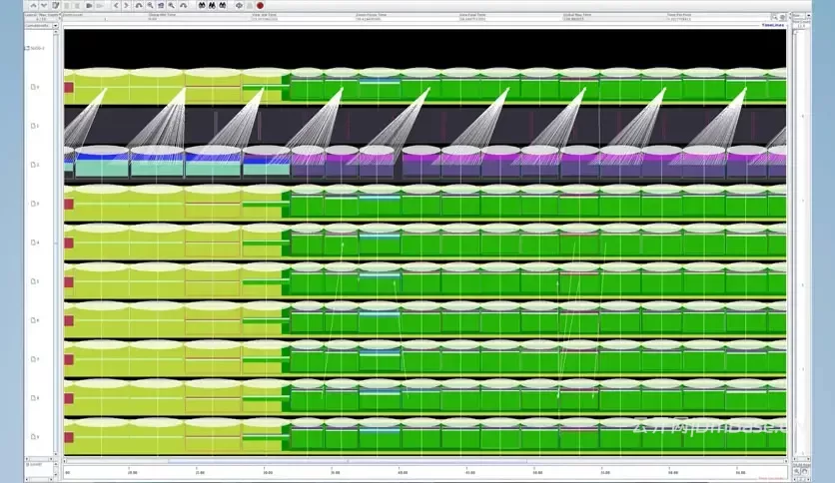The width and height of the screenshot is (835, 483).
Task: Click the scroll forward arrow icon
Action: tap(126, 5)
